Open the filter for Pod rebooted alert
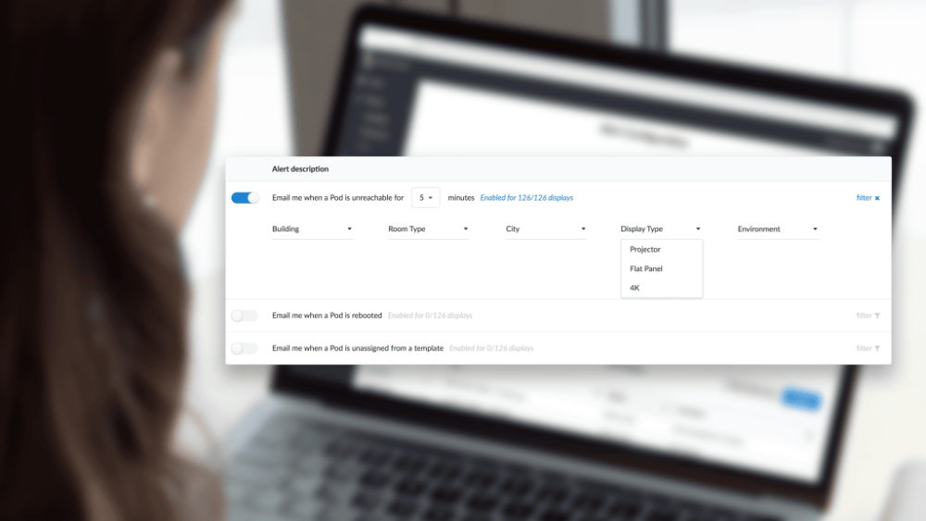Viewport: 926px width, 521px height. click(x=869, y=316)
